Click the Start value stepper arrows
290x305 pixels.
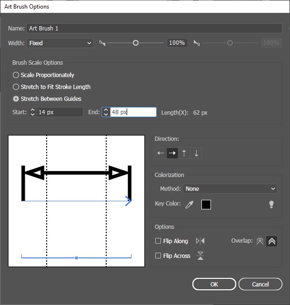coord(32,112)
